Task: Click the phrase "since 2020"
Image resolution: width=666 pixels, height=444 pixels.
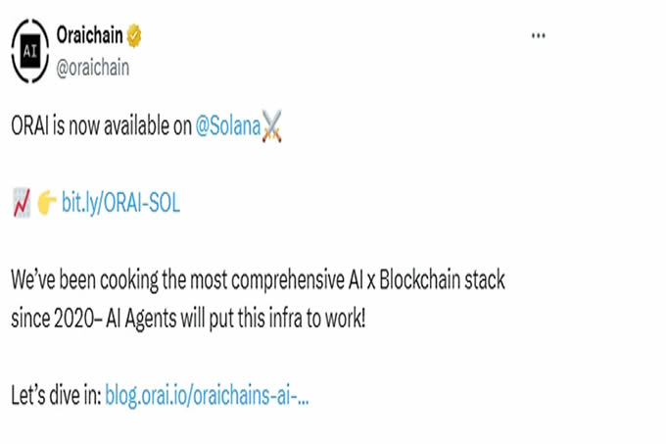Action: 45,320
